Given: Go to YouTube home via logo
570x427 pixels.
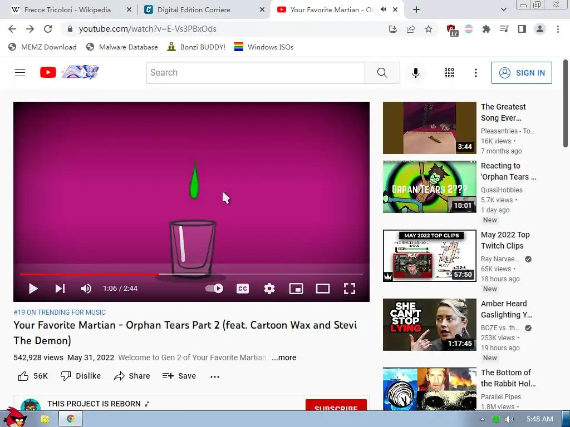Looking at the screenshot, I should click(48, 73).
